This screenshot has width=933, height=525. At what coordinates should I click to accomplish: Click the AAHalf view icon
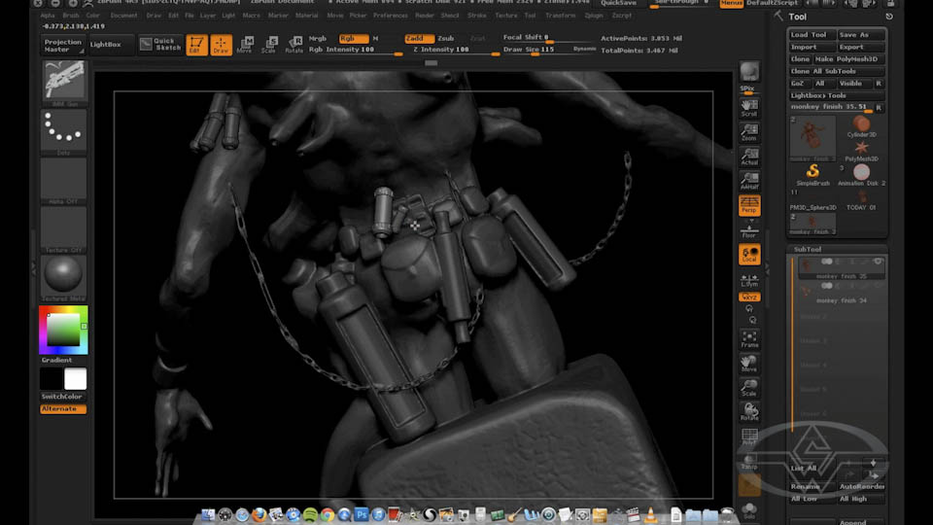click(x=749, y=178)
